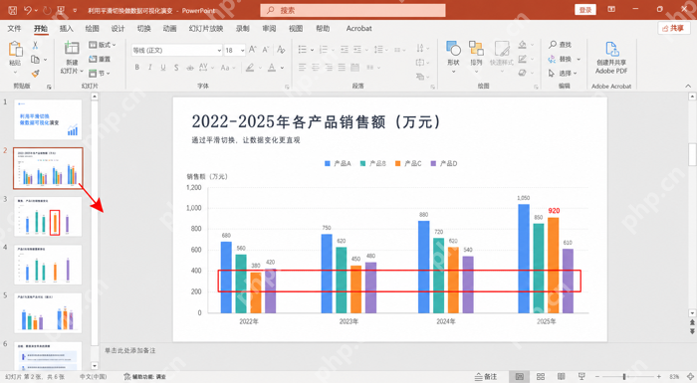Open the font size 18 dropdown
The height and width of the screenshot is (383, 697).
242,50
